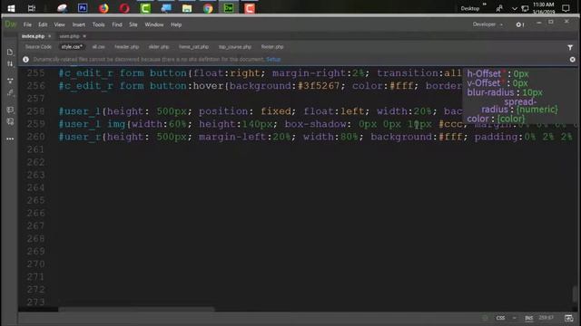Click line number 265 in the gutter
This screenshot has width=581, height=326.
click(x=35, y=200)
